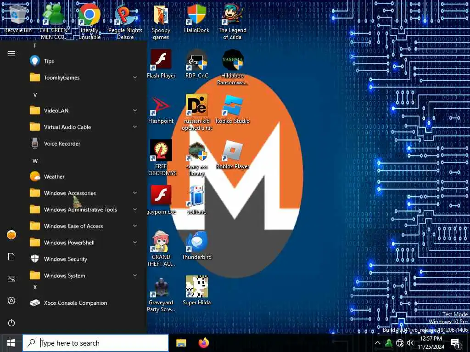This screenshot has height=352, width=470.
Task: Expand Windows Ease of Access folder
Action: [84, 226]
